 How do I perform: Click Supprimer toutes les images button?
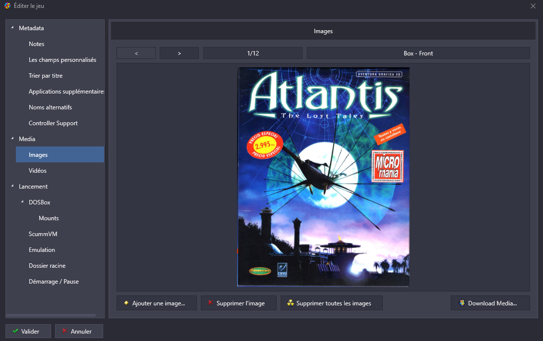[x=331, y=303]
